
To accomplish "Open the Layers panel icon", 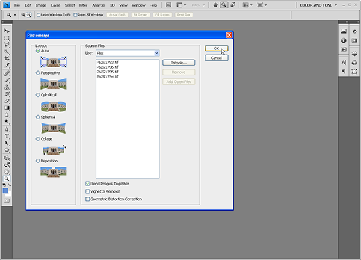I will [354, 54].
